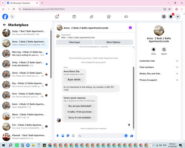Image resolution: width=185 pixels, height=148 pixels.
Task: Open the Facebook home logo
Action: pyautogui.click(x=5, y=17)
